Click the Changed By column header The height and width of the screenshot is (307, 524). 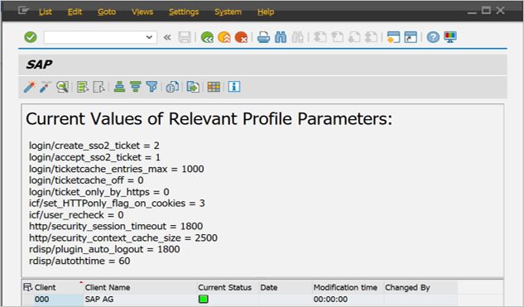pyautogui.click(x=421, y=287)
